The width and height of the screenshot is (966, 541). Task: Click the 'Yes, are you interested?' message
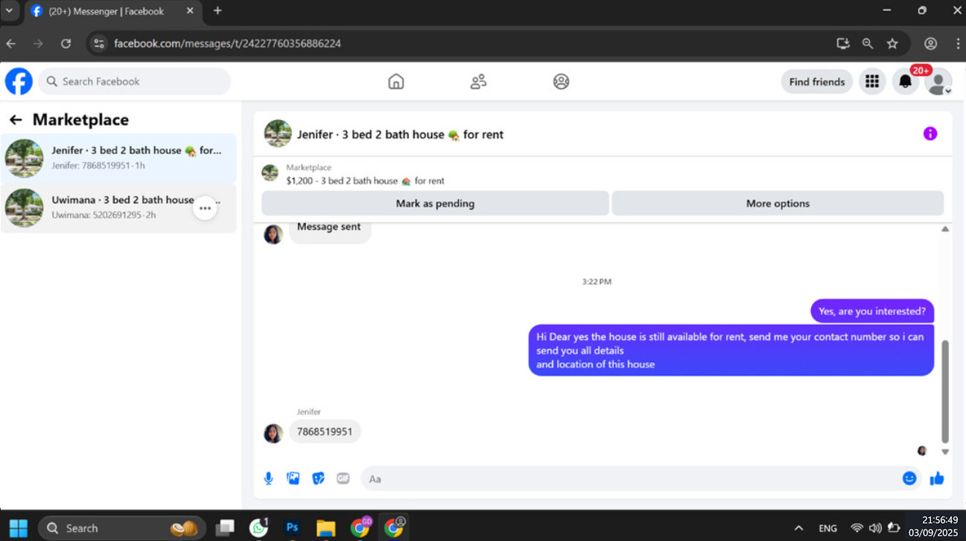coord(872,311)
